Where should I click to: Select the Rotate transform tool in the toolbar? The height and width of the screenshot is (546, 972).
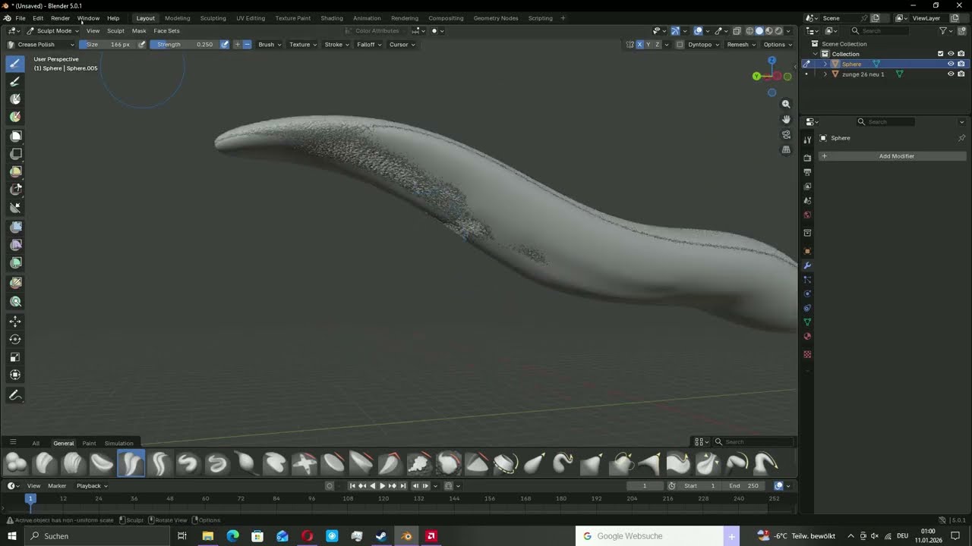15,339
